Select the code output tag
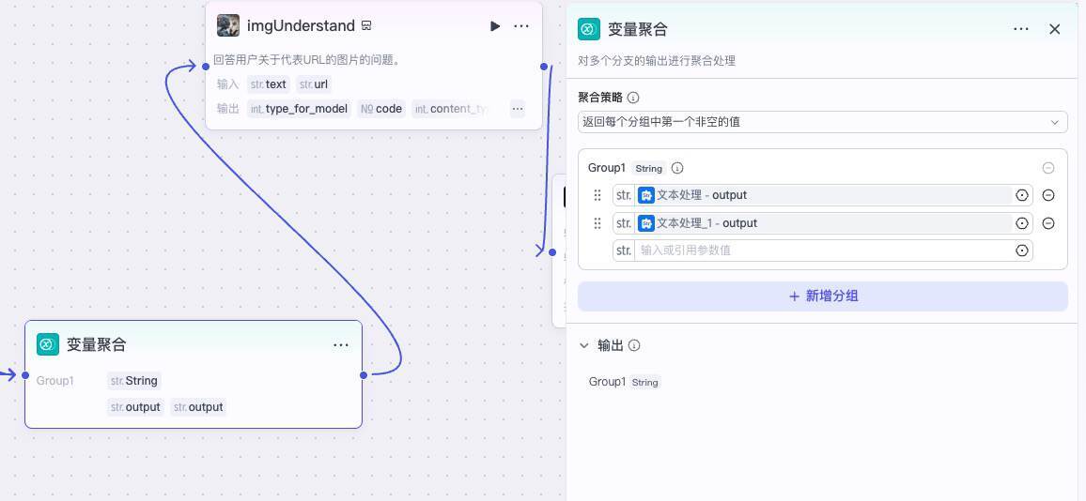The height and width of the screenshot is (501, 1086). tap(381, 109)
